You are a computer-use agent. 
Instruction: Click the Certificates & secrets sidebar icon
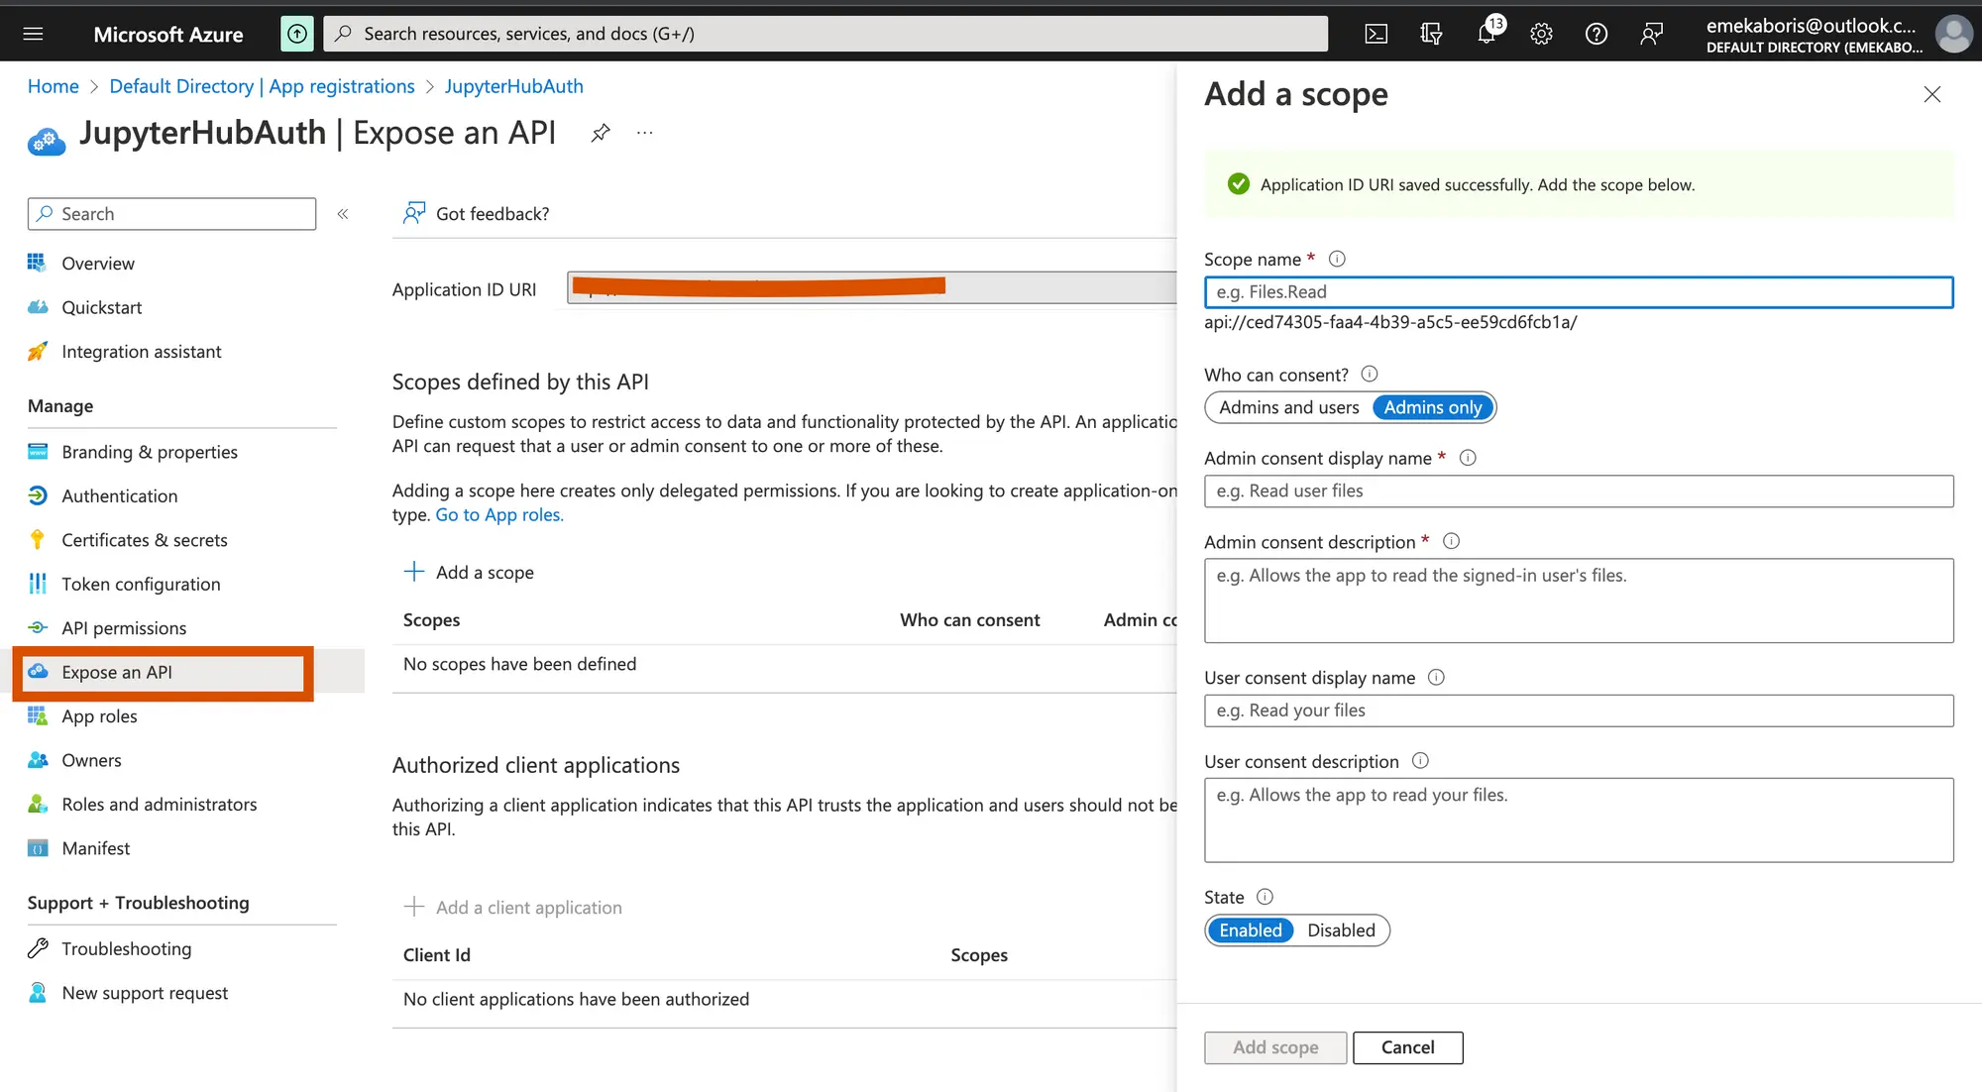click(x=39, y=539)
